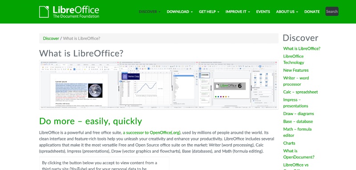Open the Draw – diagrams link
The width and height of the screenshot is (356, 170).
pos(299,114)
